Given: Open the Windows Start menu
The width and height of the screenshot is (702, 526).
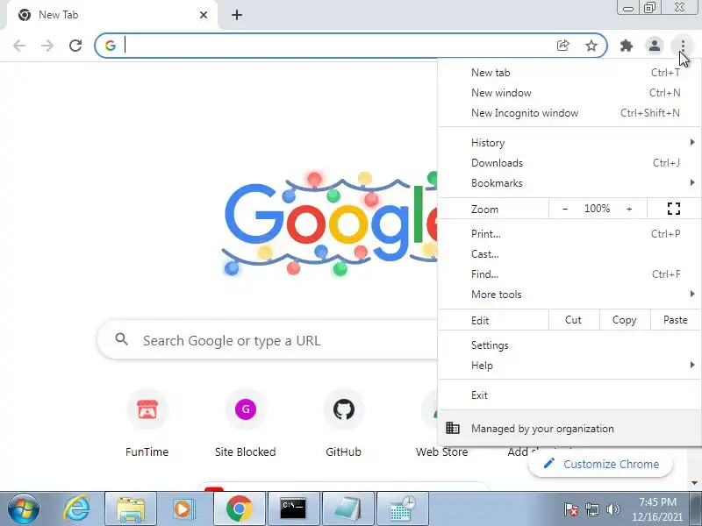Looking at the screenshot, I should click(x=23, y=509).
